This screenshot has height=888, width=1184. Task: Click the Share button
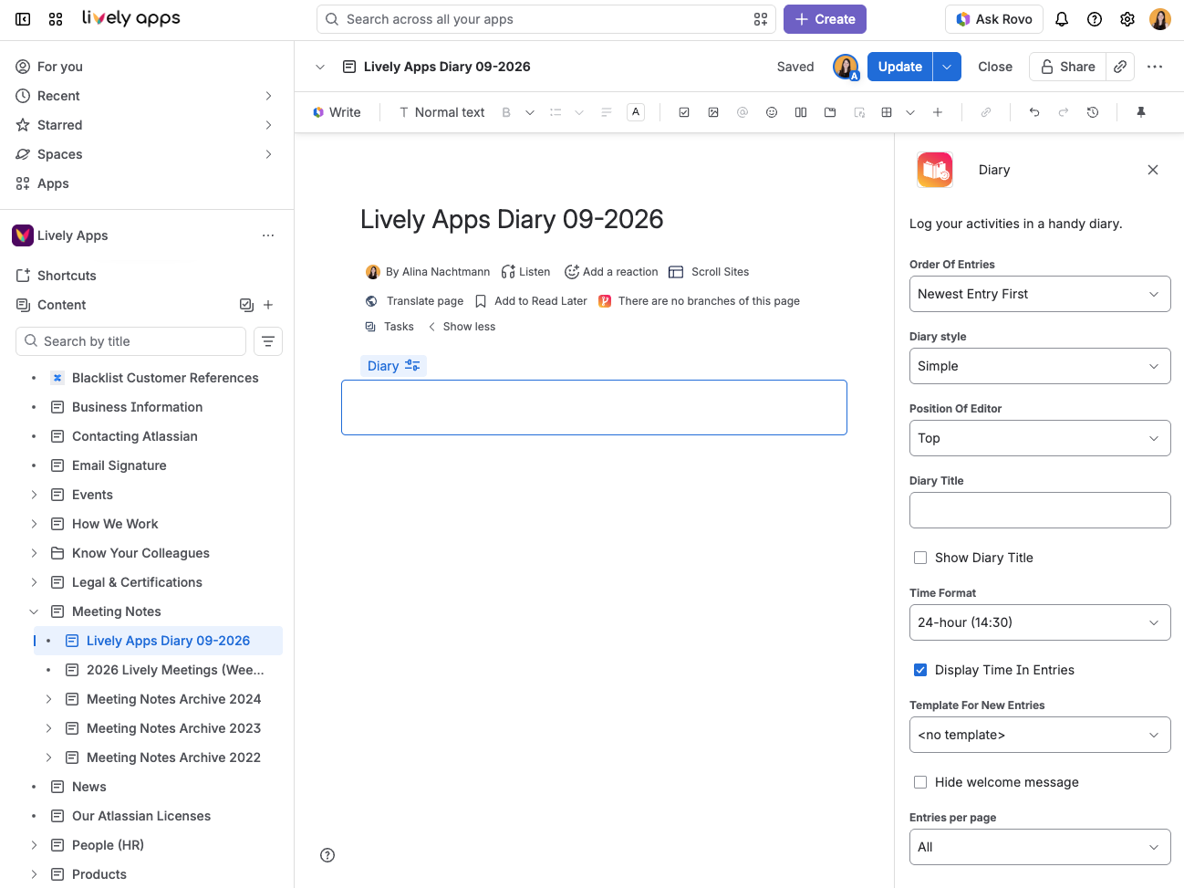(1067, 67)
